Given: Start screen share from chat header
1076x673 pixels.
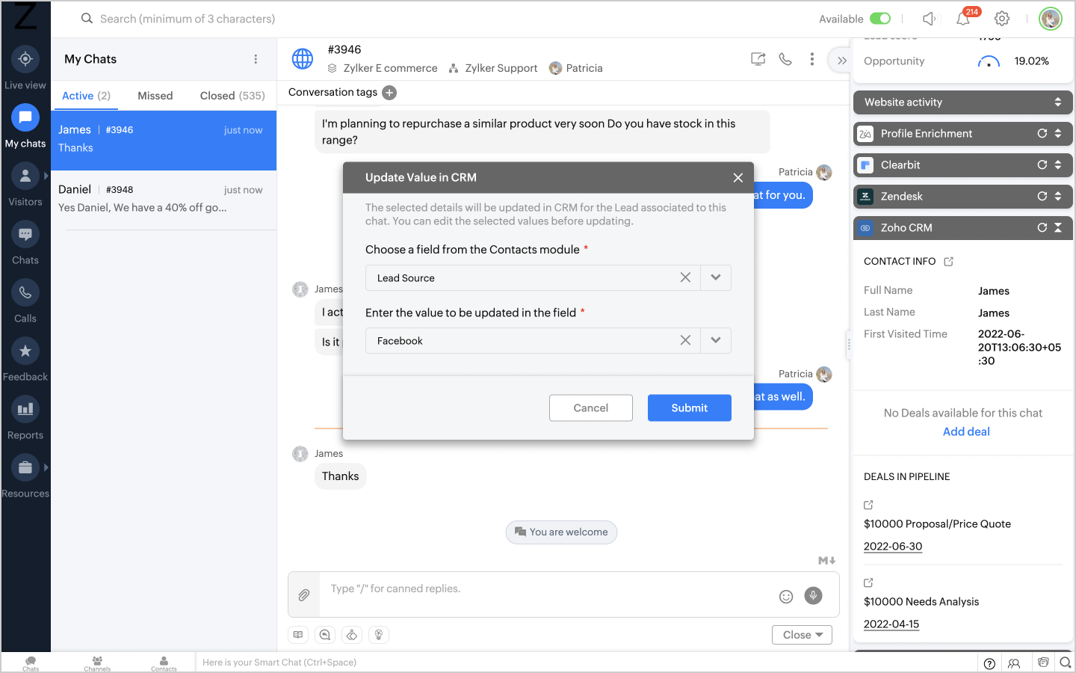Looking at the screenshot, I should [x=758, y=59].
